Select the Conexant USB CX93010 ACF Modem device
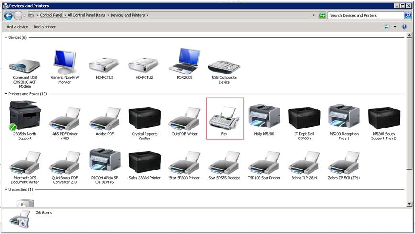Viewport: 415px width, 234px height. pos(24,74)
